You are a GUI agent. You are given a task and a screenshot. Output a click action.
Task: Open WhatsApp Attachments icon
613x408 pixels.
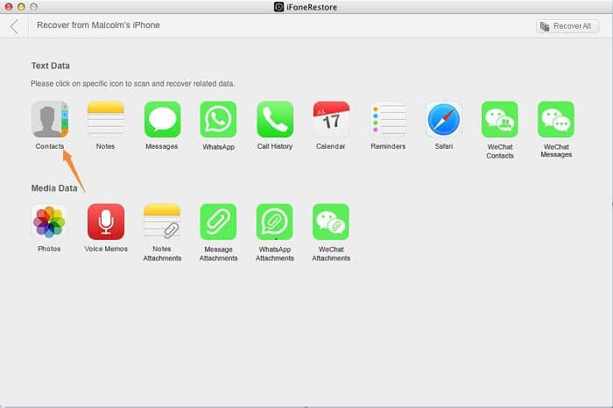[274, 222]
